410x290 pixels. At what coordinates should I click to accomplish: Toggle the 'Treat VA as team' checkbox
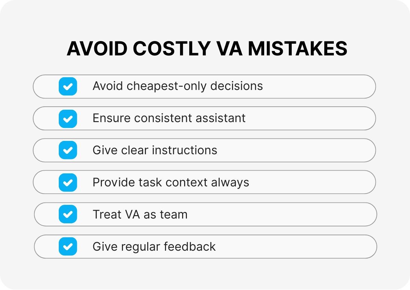pos(68,214)
